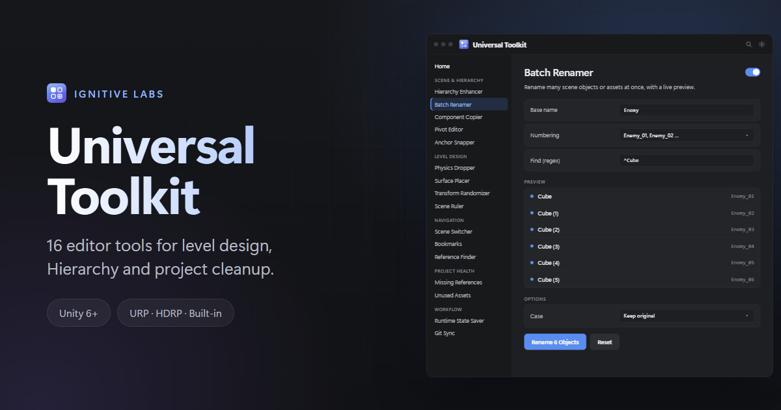Open search with the magnifier icon
The image size is (781, 410).
[748, 44]
